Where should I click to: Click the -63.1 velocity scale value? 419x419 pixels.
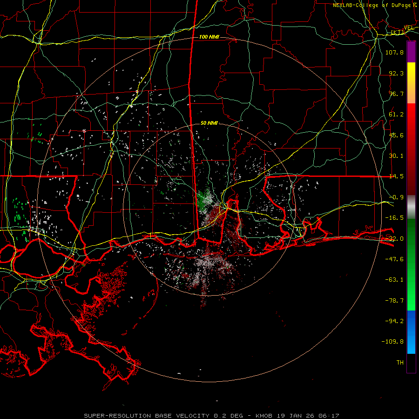point(394,280)
